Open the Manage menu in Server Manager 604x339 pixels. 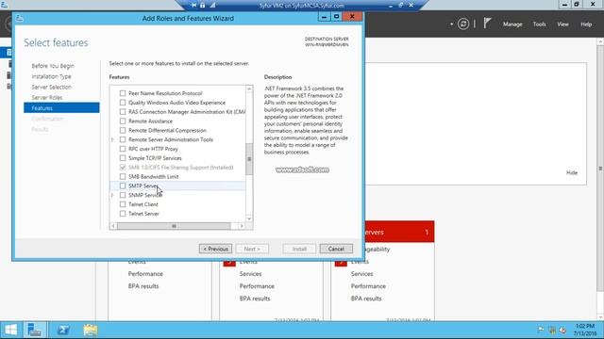pos(512,24)
